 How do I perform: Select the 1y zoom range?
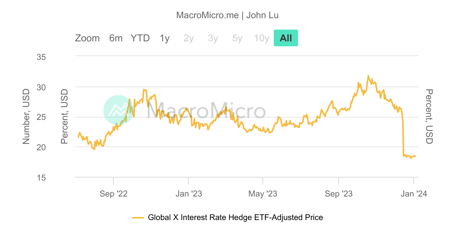tap(164, 38)
